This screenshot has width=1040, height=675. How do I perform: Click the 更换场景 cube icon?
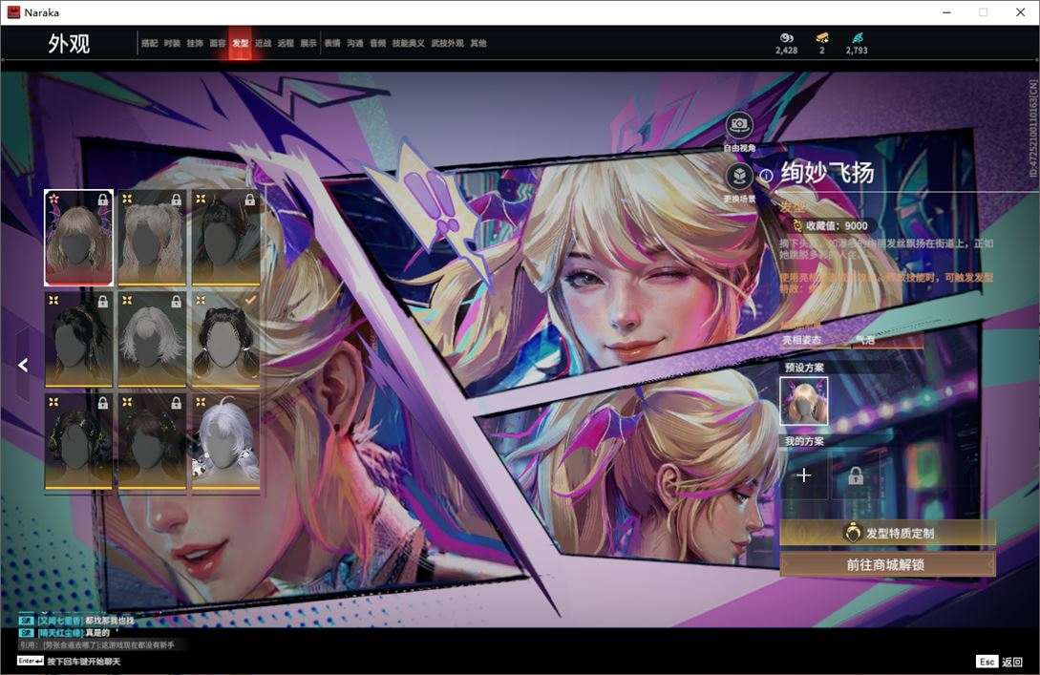[739, 177]
